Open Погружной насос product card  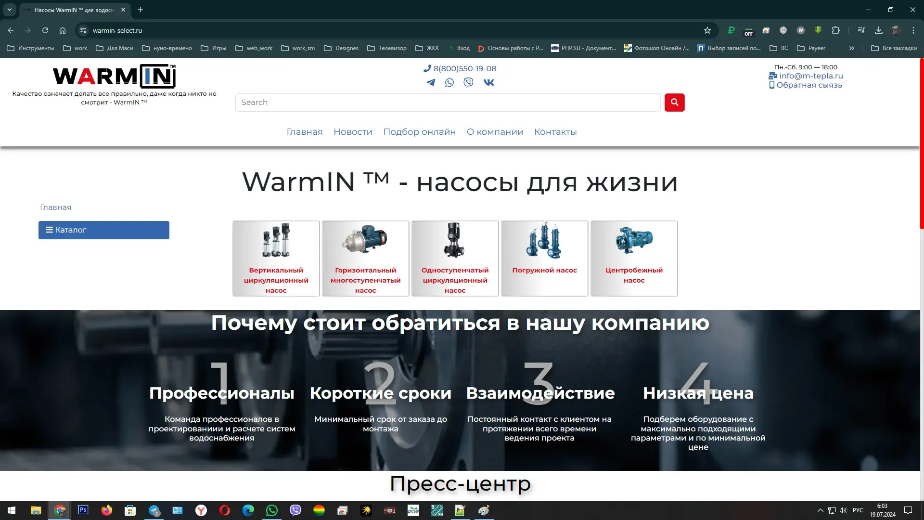544,259
